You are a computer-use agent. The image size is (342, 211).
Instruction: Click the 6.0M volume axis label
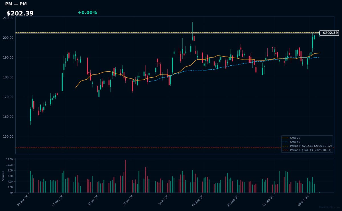pos(10,176)
